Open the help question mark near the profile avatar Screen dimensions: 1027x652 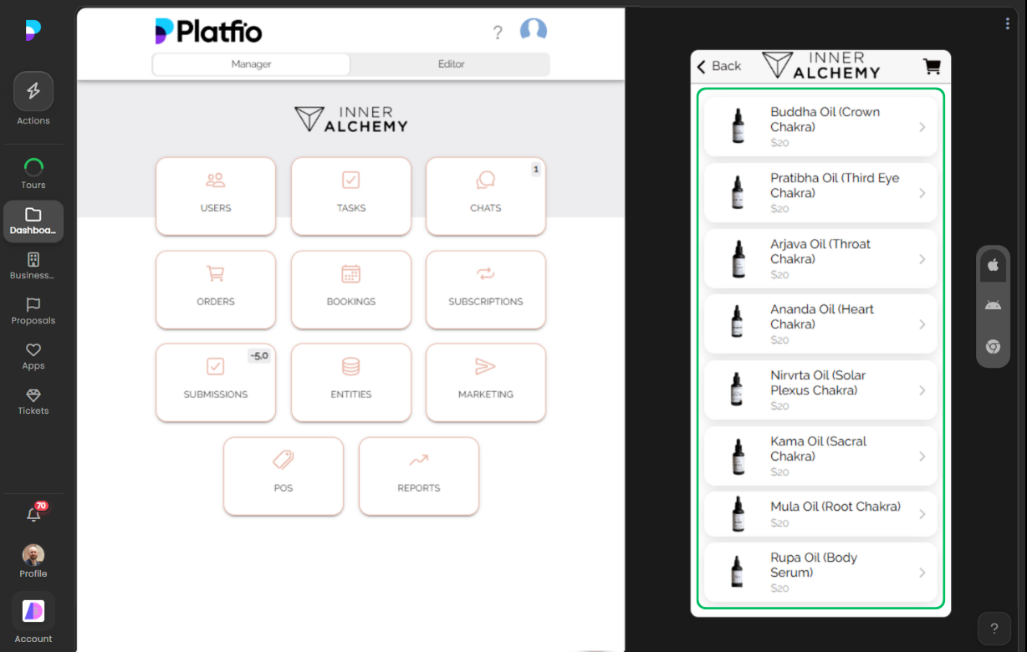point(498,32)
